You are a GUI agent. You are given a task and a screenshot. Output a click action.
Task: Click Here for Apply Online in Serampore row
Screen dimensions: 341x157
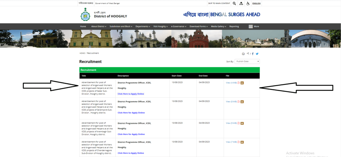point(131,113)
